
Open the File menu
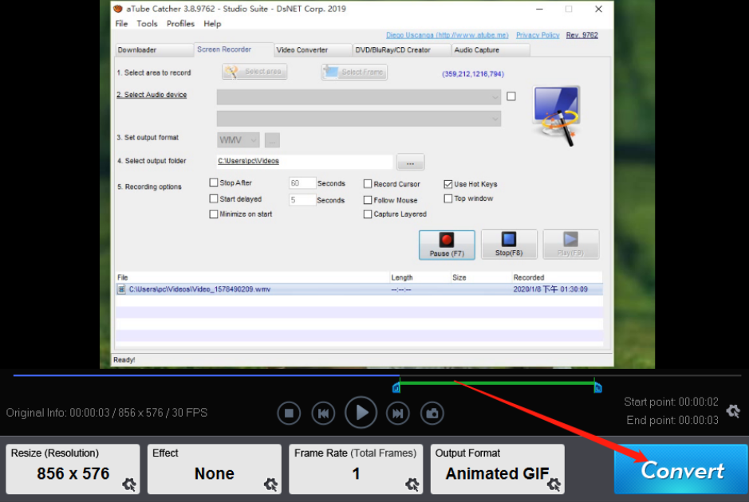[121, 23]
